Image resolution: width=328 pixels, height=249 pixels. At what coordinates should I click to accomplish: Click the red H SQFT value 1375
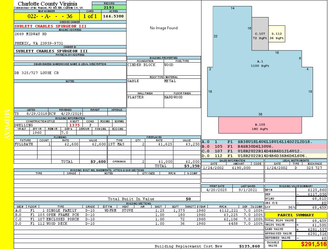[75, 125]
